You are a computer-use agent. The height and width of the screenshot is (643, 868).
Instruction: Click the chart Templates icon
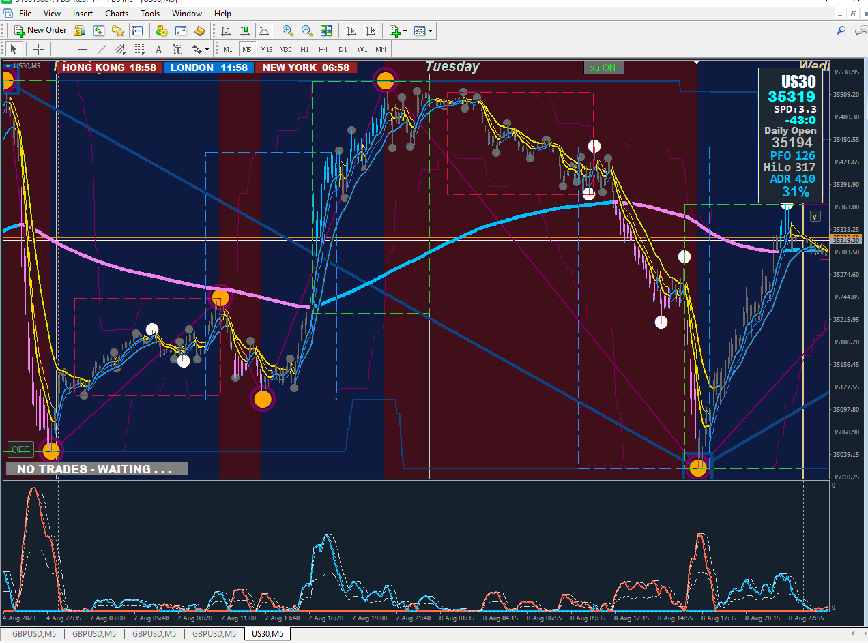tap(419, 31)
